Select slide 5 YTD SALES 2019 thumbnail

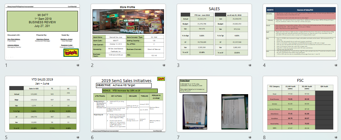43,104
